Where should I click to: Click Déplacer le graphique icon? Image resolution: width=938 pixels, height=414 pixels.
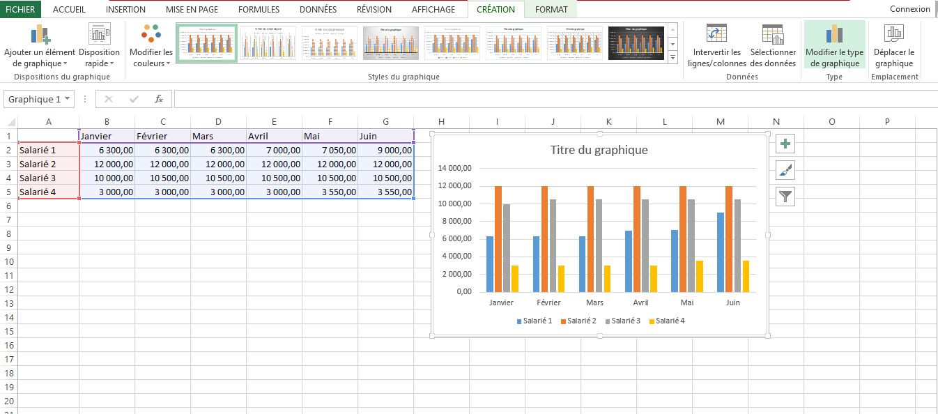pyautogui.click(x=894, y=33)
